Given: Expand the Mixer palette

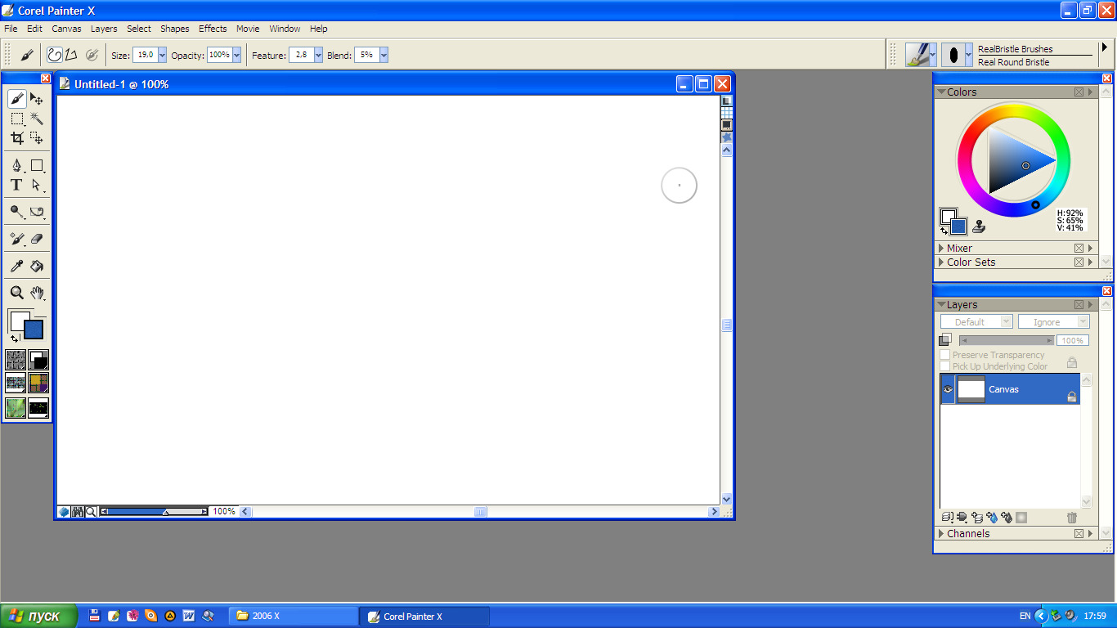Looking at the screenshot, I should click(942, 249).
